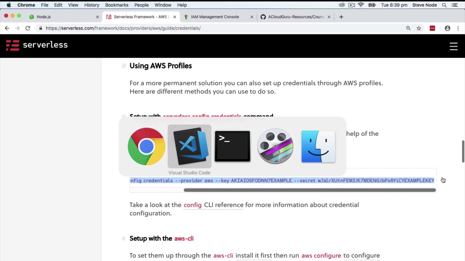The width and height of the screenshot is (465, 261).
Task: Open a new browser tab
Action: pyautogui.click(x=341, y=17)
